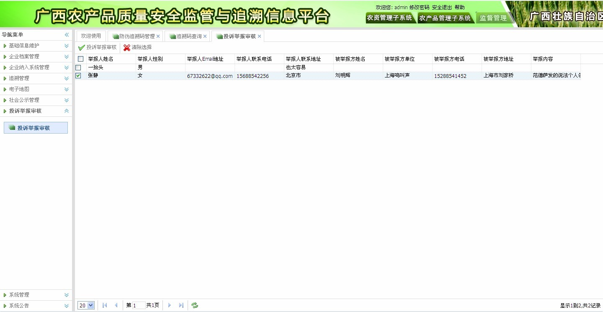Collapse the 投诉举报审核 sidebar section
The height and width of the screenshot is (312, 603).
[x=66, y=111]
